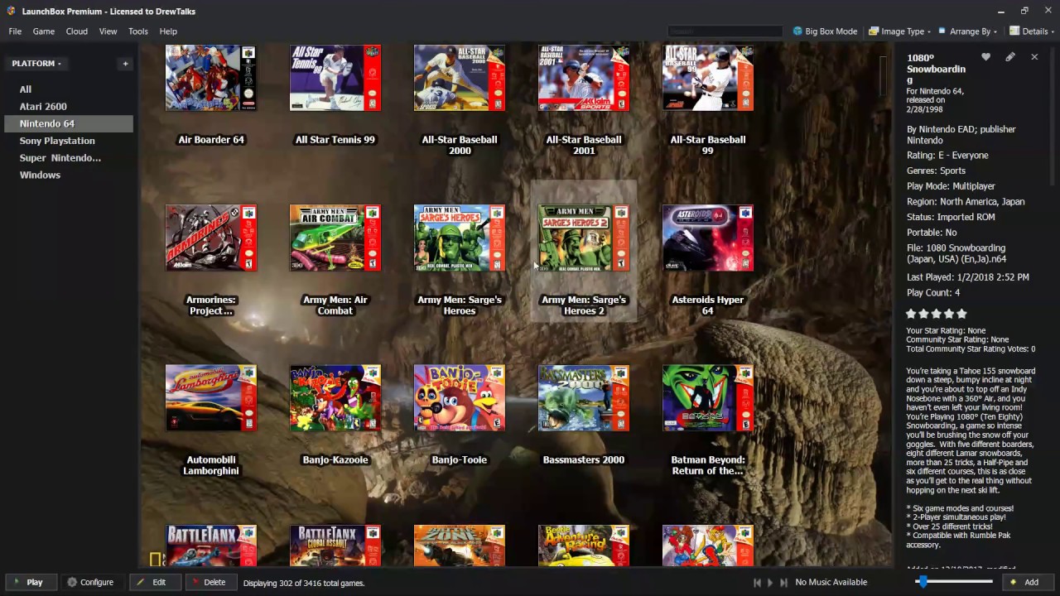Screen dimensions: 1060x596
Task: Open the Game menu
Action: 44,31
